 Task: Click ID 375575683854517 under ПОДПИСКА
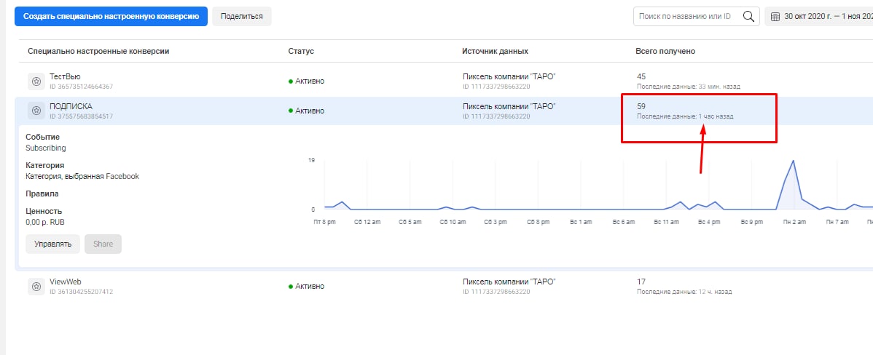[82, 116]
